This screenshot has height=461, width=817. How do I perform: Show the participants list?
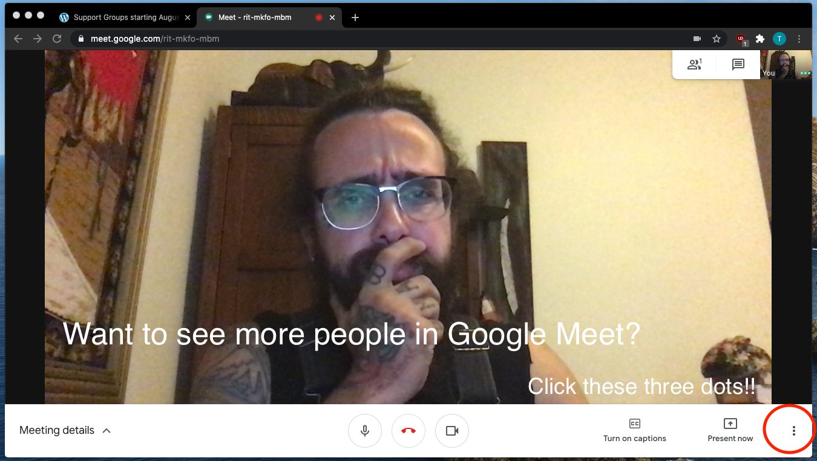(695, 64)
